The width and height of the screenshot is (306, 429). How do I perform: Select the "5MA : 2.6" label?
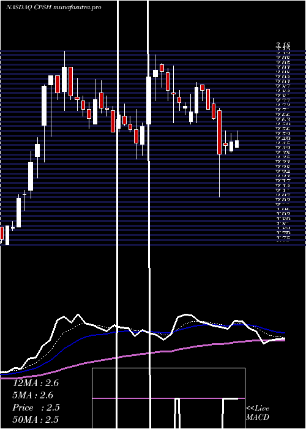tap(33, 395)
